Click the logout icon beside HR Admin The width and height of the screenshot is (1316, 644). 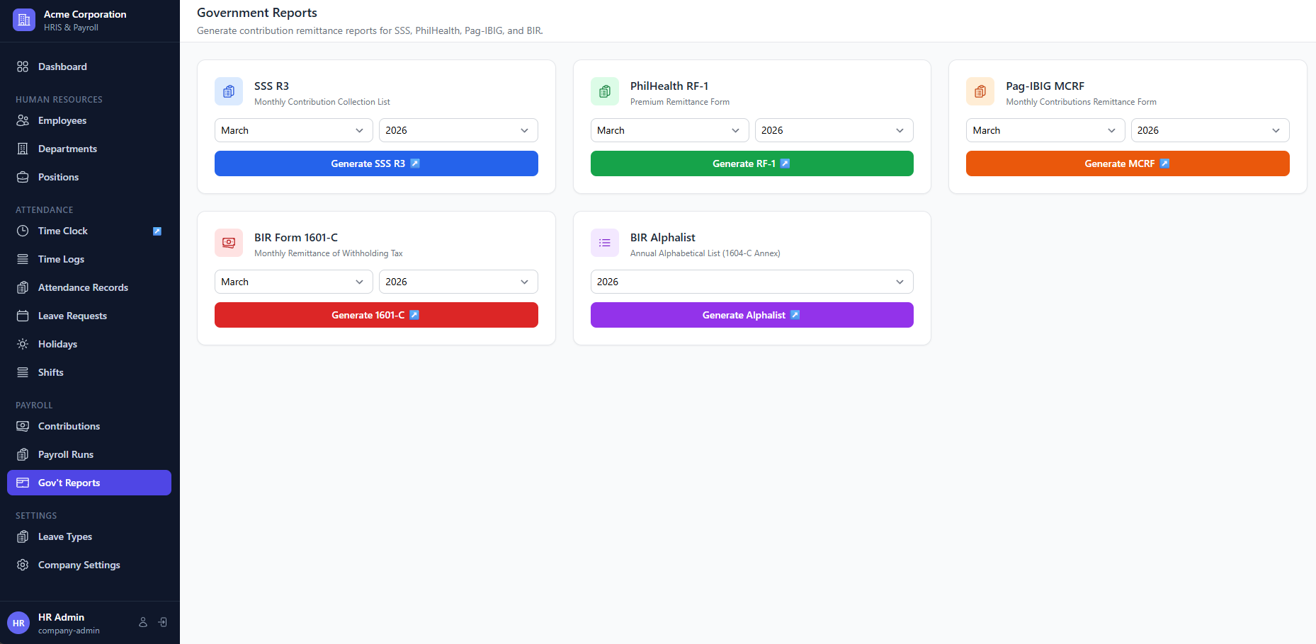click(x=163, y=622)
